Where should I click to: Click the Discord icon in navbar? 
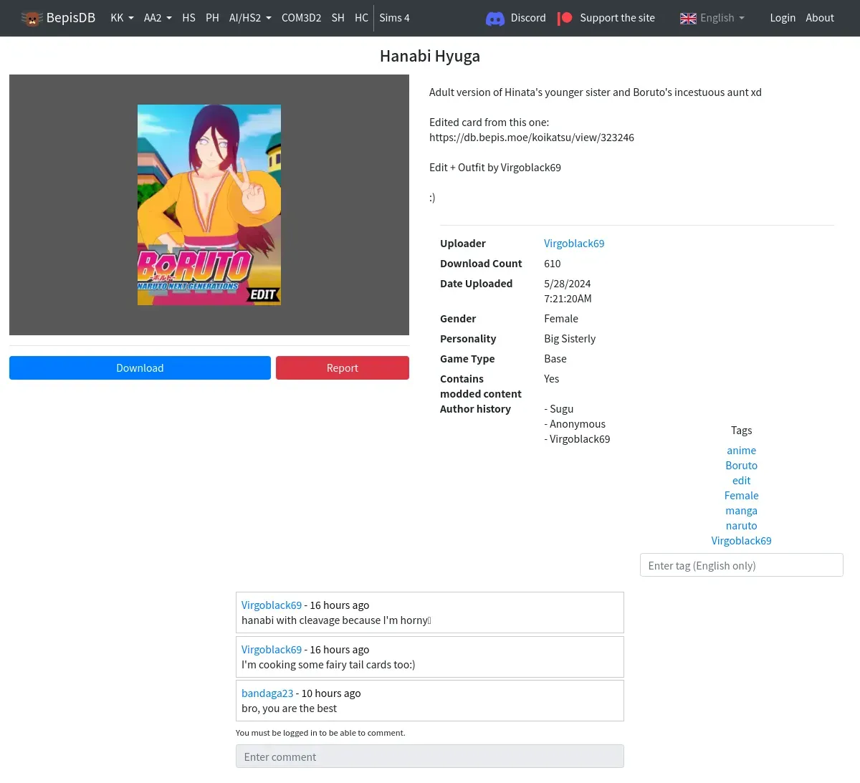pos(495,19)
